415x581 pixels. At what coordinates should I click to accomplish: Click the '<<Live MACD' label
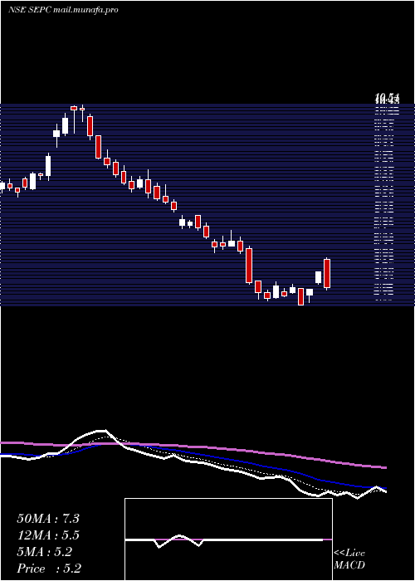click(x=349, y=559)
